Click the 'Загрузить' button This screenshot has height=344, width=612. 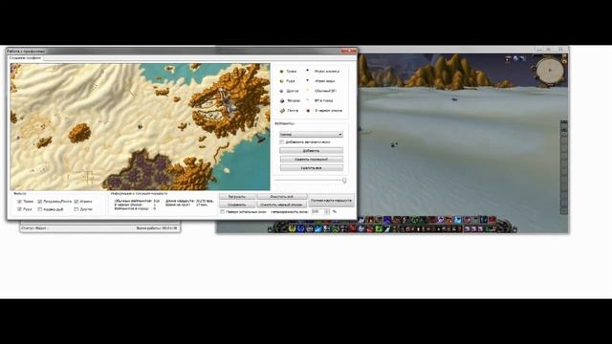click(x=237, y=197)
